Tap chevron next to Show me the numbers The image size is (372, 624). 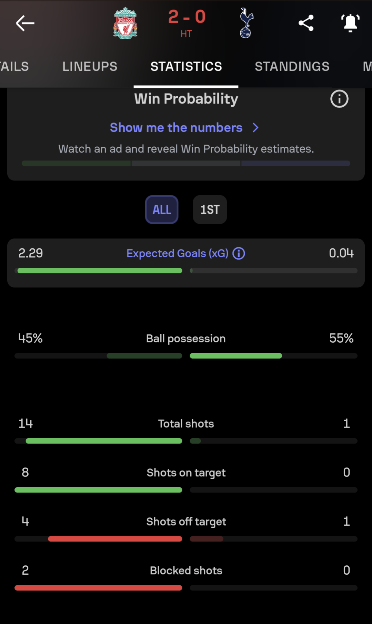255,128
